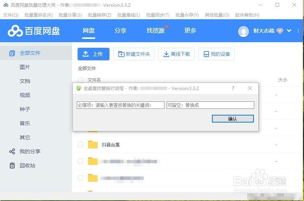The width and height of the screenshot is (304, 201).
Task: Open the 其他批量(O) menu
Action: (x=217, y=15)
